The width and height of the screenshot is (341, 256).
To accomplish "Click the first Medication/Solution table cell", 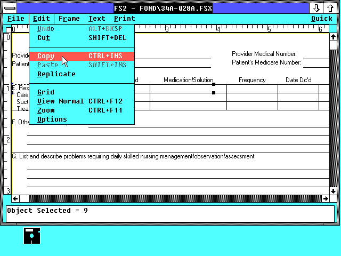I will (x=188, y=89).
